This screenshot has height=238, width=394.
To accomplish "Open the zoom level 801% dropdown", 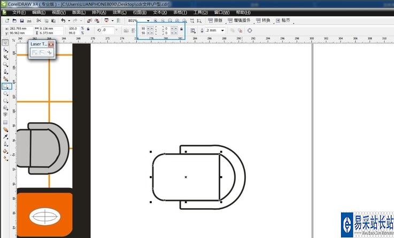I will pos(148,20).
